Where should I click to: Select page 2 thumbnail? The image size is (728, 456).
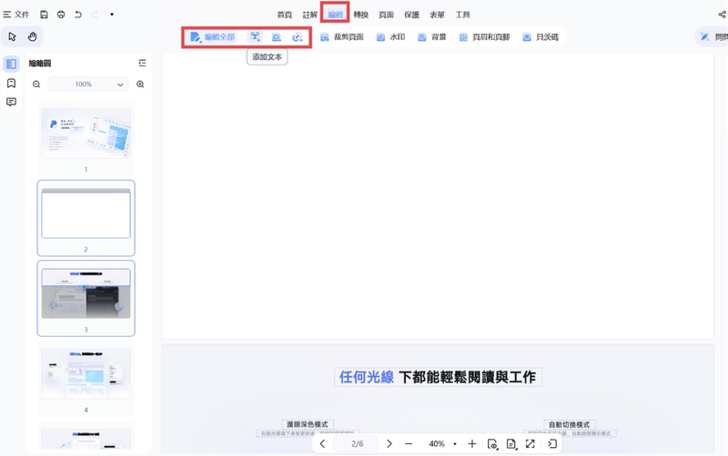tap(86, 213)
